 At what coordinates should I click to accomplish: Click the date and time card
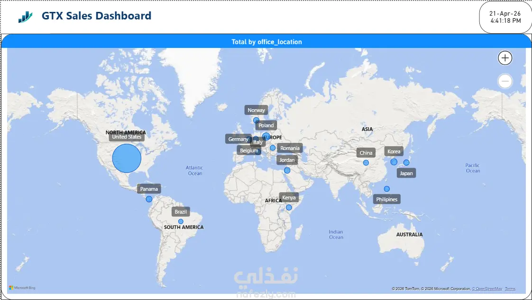(x=505, y=17)
